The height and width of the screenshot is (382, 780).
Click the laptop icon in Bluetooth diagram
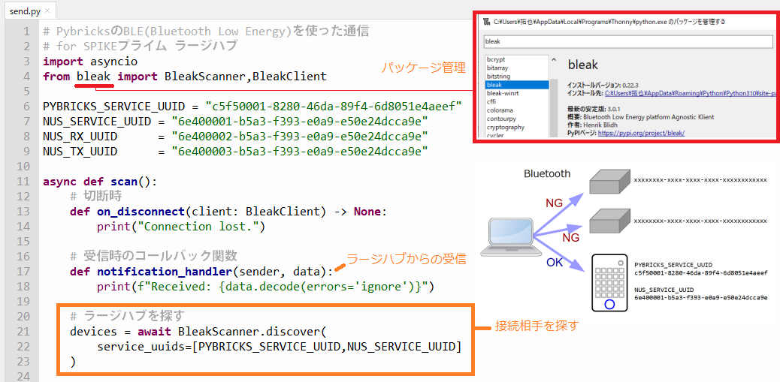(510, 239)
